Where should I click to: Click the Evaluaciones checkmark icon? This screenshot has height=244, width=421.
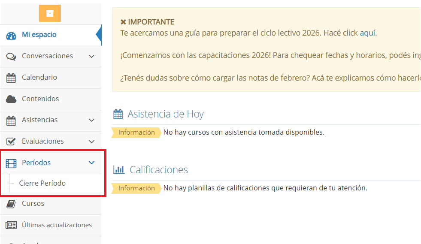[x=11, y=142]
